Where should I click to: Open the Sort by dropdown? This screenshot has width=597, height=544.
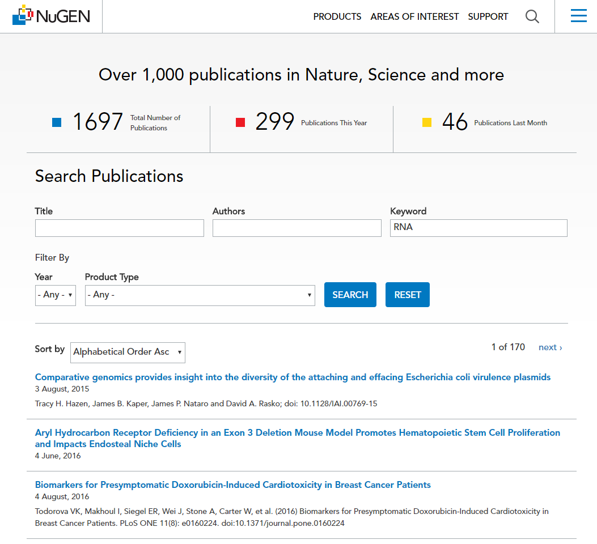128,352
